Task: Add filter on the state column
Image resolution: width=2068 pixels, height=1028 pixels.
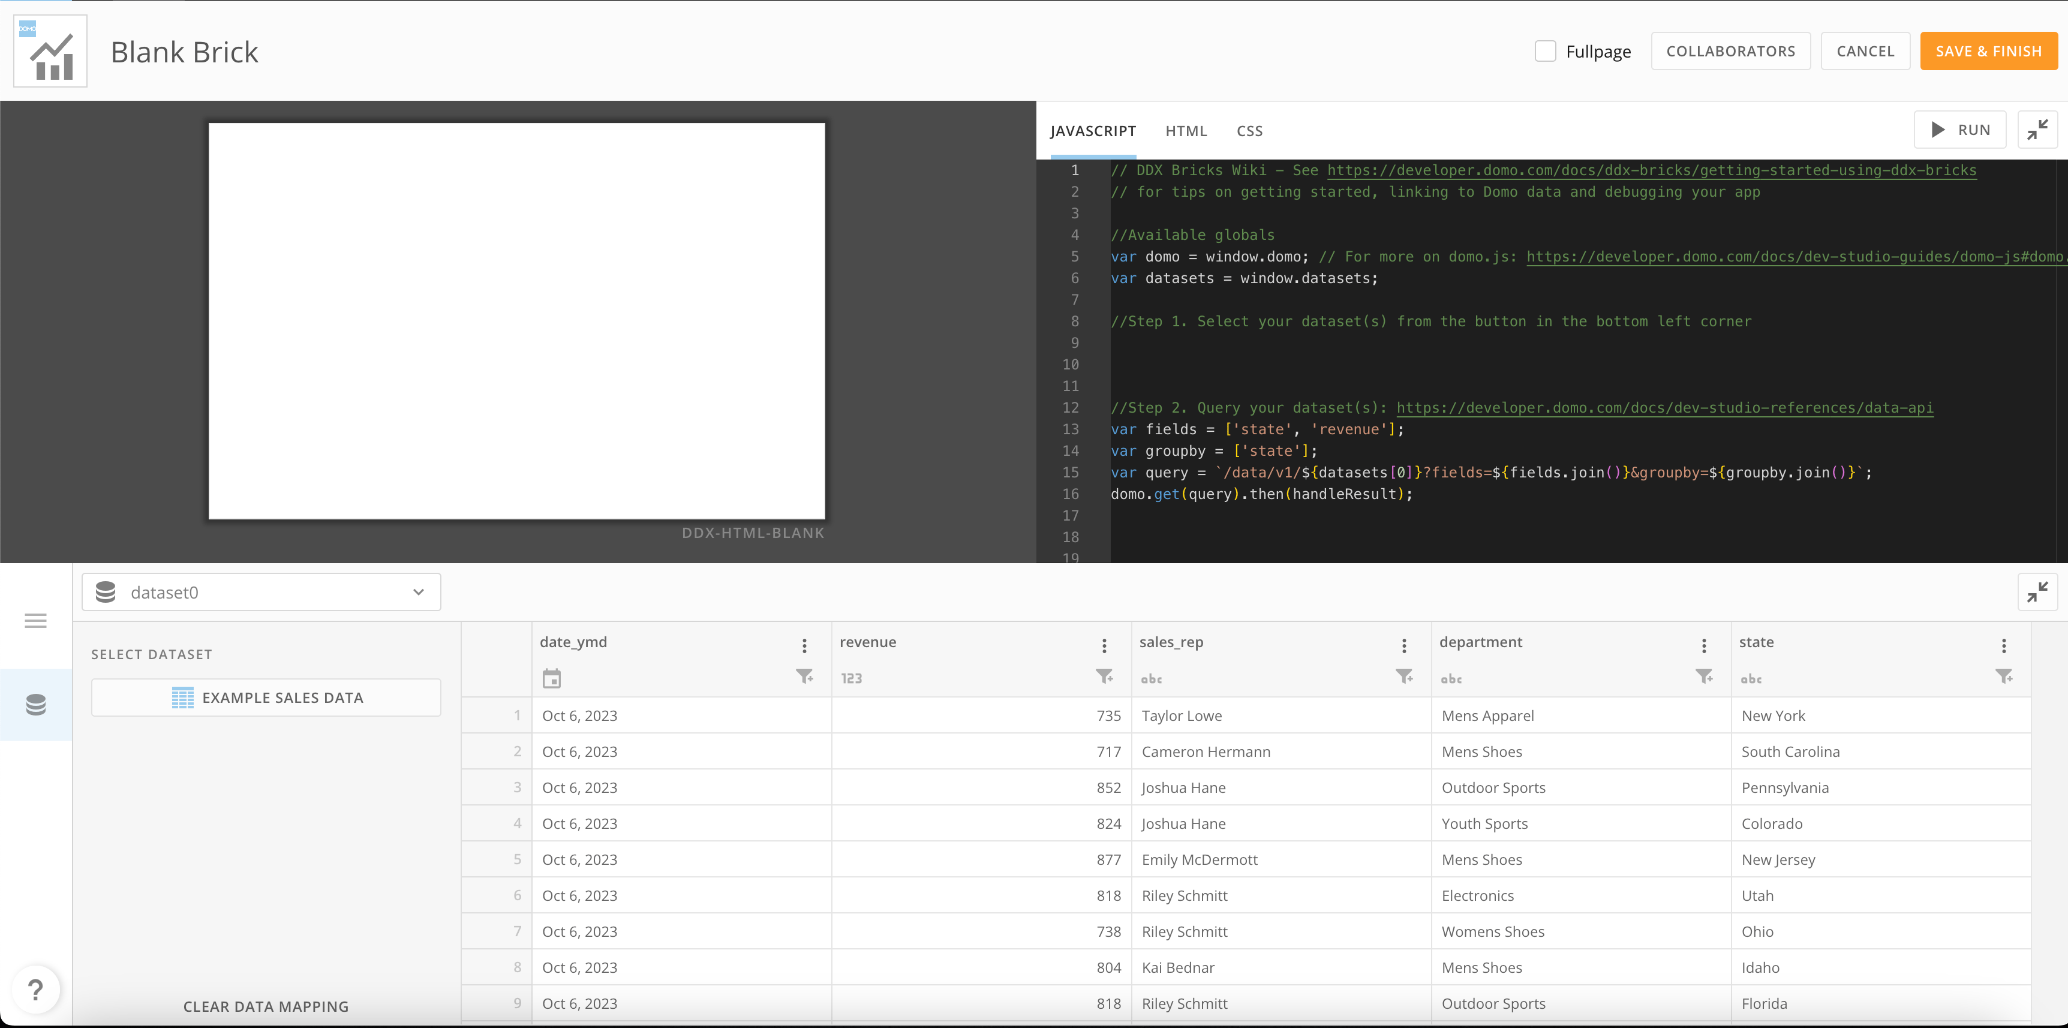Action: (2004, 677)
